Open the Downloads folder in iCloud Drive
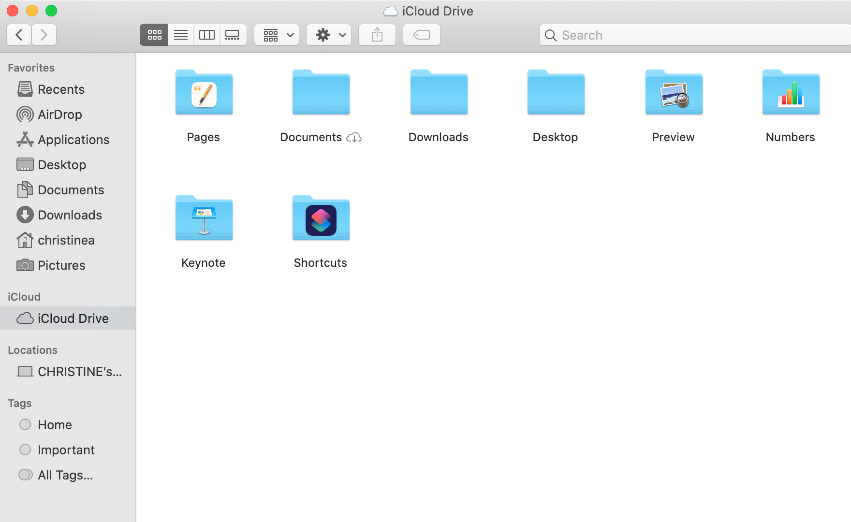This screenshot has width=851, height=522. point(439,92)
